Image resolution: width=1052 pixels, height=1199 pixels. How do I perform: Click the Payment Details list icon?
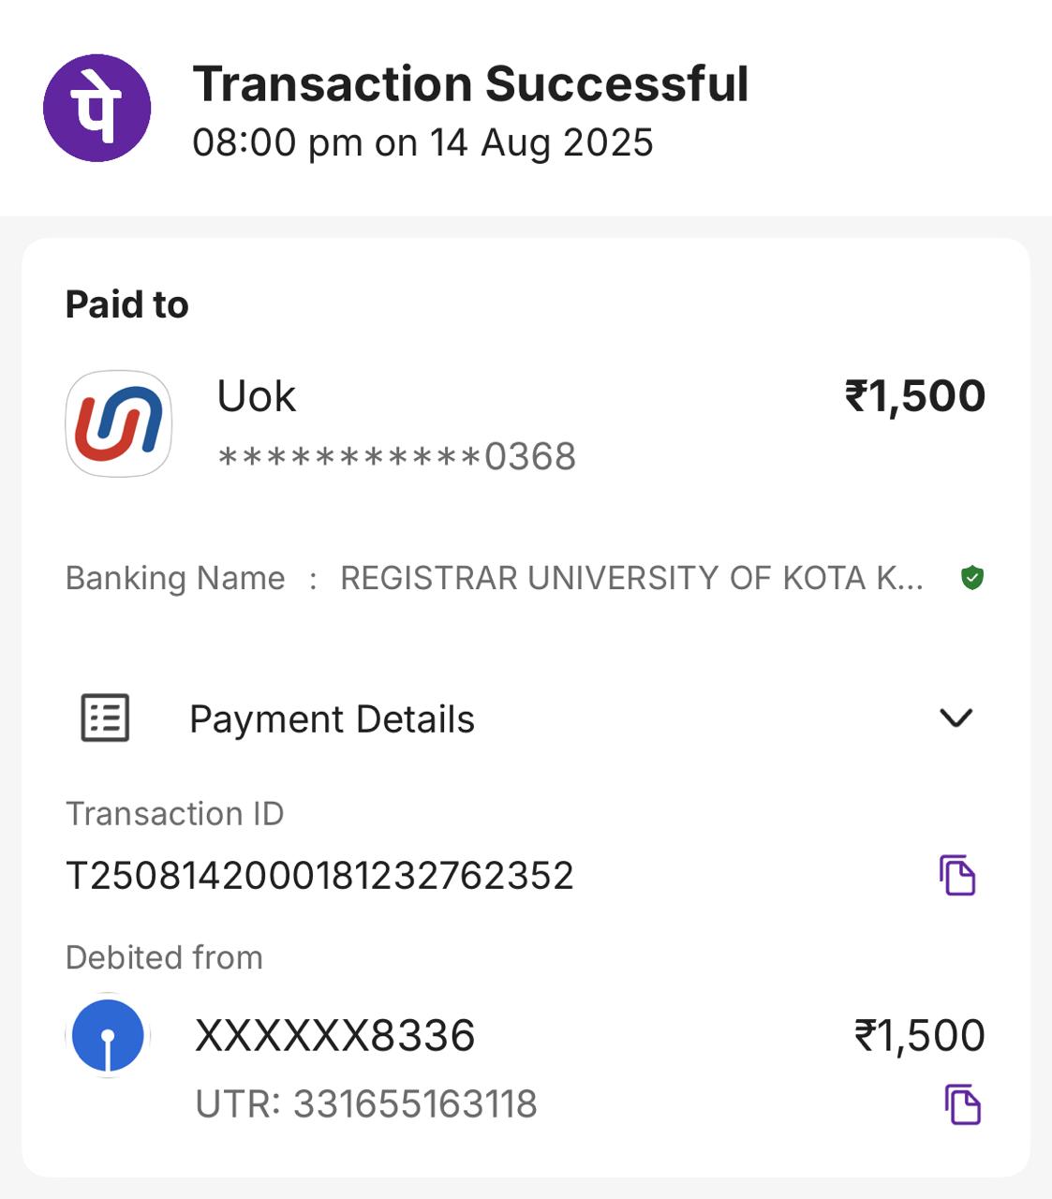pyautogui.click(x=105, y=718)
